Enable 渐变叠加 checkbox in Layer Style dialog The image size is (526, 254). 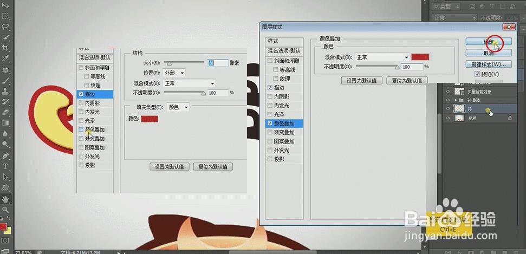pos(270,133)
